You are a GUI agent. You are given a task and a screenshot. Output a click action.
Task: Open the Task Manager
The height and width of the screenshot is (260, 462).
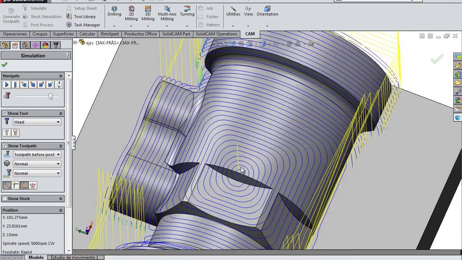pos(83,25)
